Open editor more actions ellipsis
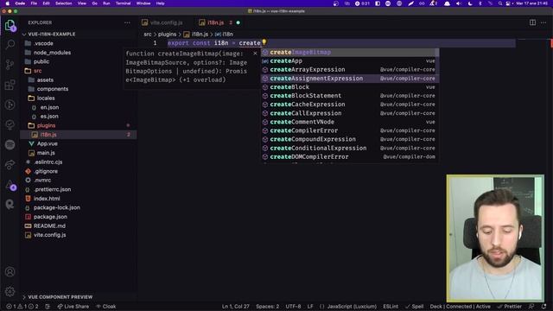Screen dimensions: 553x311 tap(543, 22)
